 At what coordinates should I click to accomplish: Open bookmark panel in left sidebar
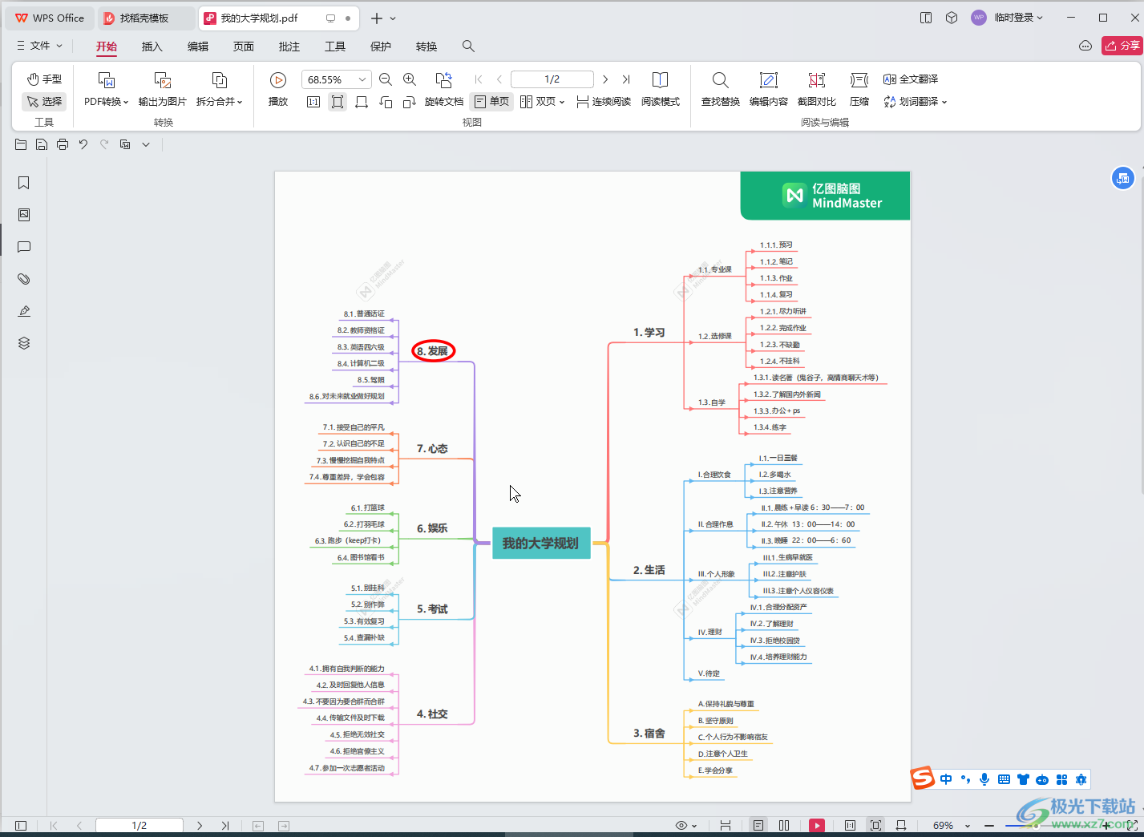point(24,183)
